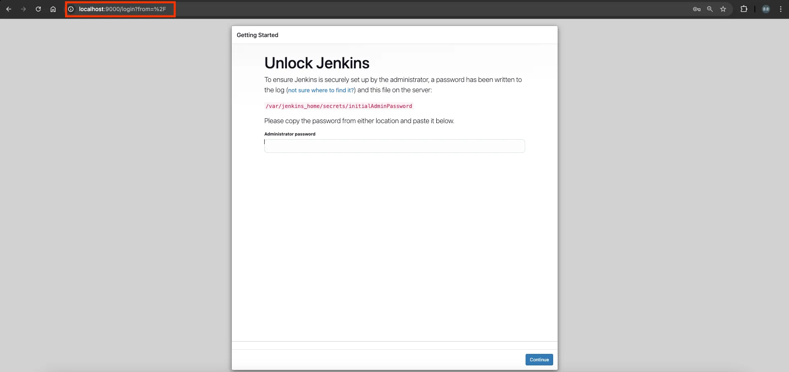Open the browser three-dot menu
Screen dimensions: 789x372
tap(781, 9)
